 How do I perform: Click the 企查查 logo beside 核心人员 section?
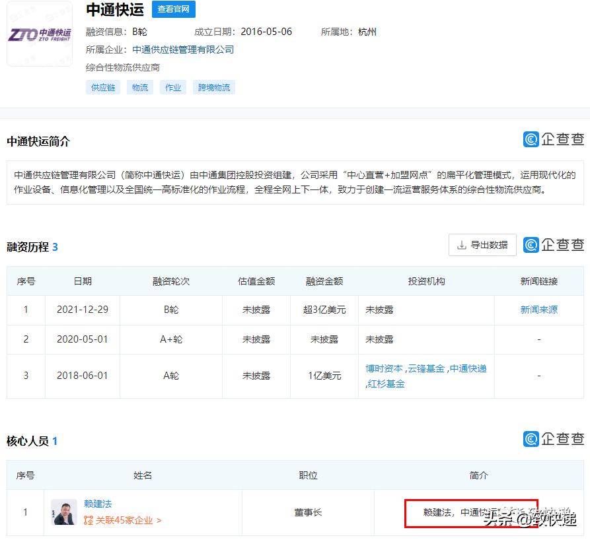(554, 439)
